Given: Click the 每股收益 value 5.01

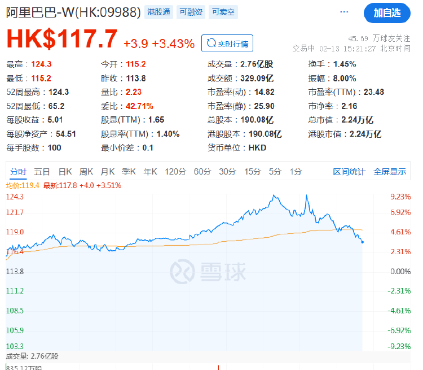Looking at the screenshot, I should (x=55, y=119).
